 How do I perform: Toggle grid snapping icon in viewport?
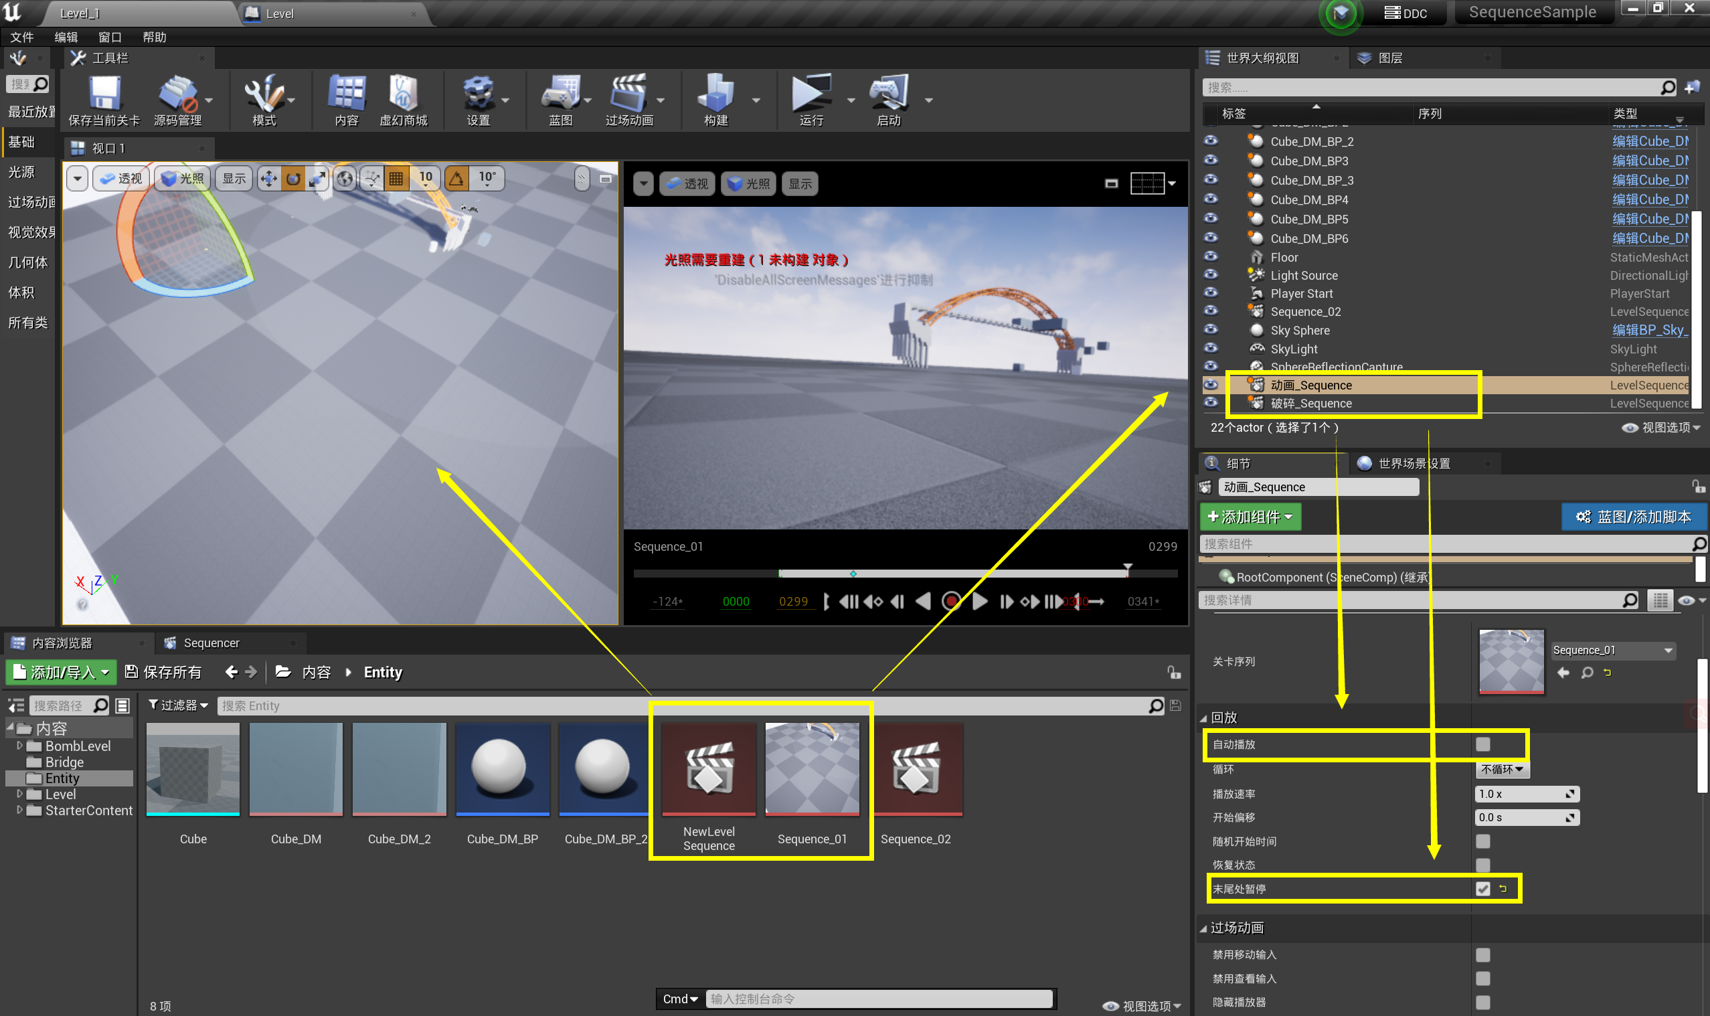coord(396,179)
